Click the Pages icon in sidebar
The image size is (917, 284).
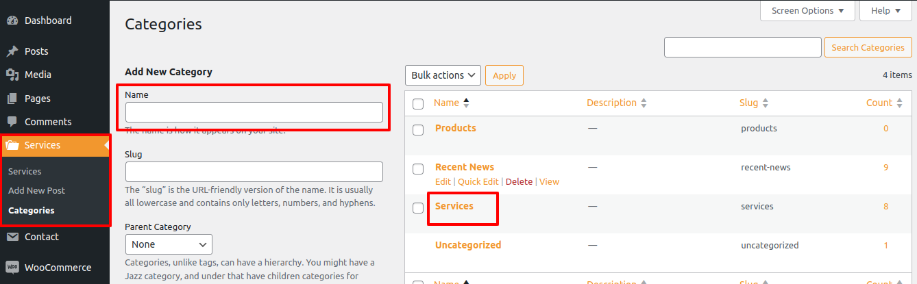[12, 99]
